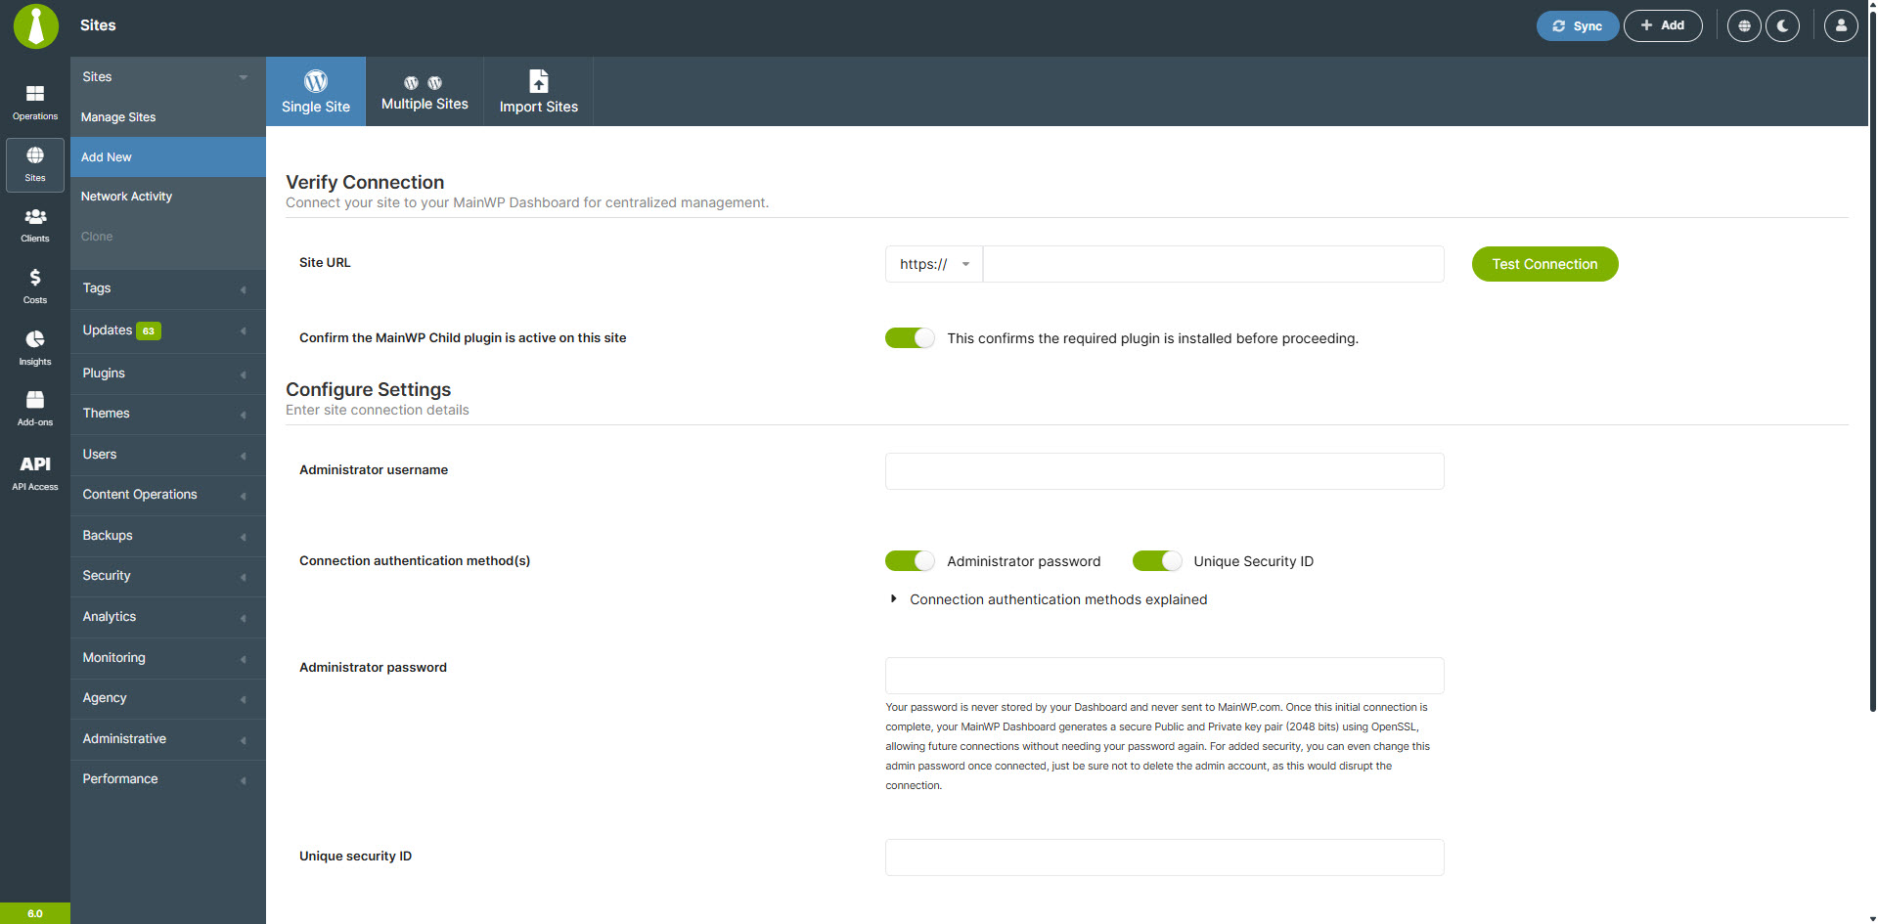Open the Operations panel icon
Viewport: 1878px width, 924px height.
click(35, 102)
